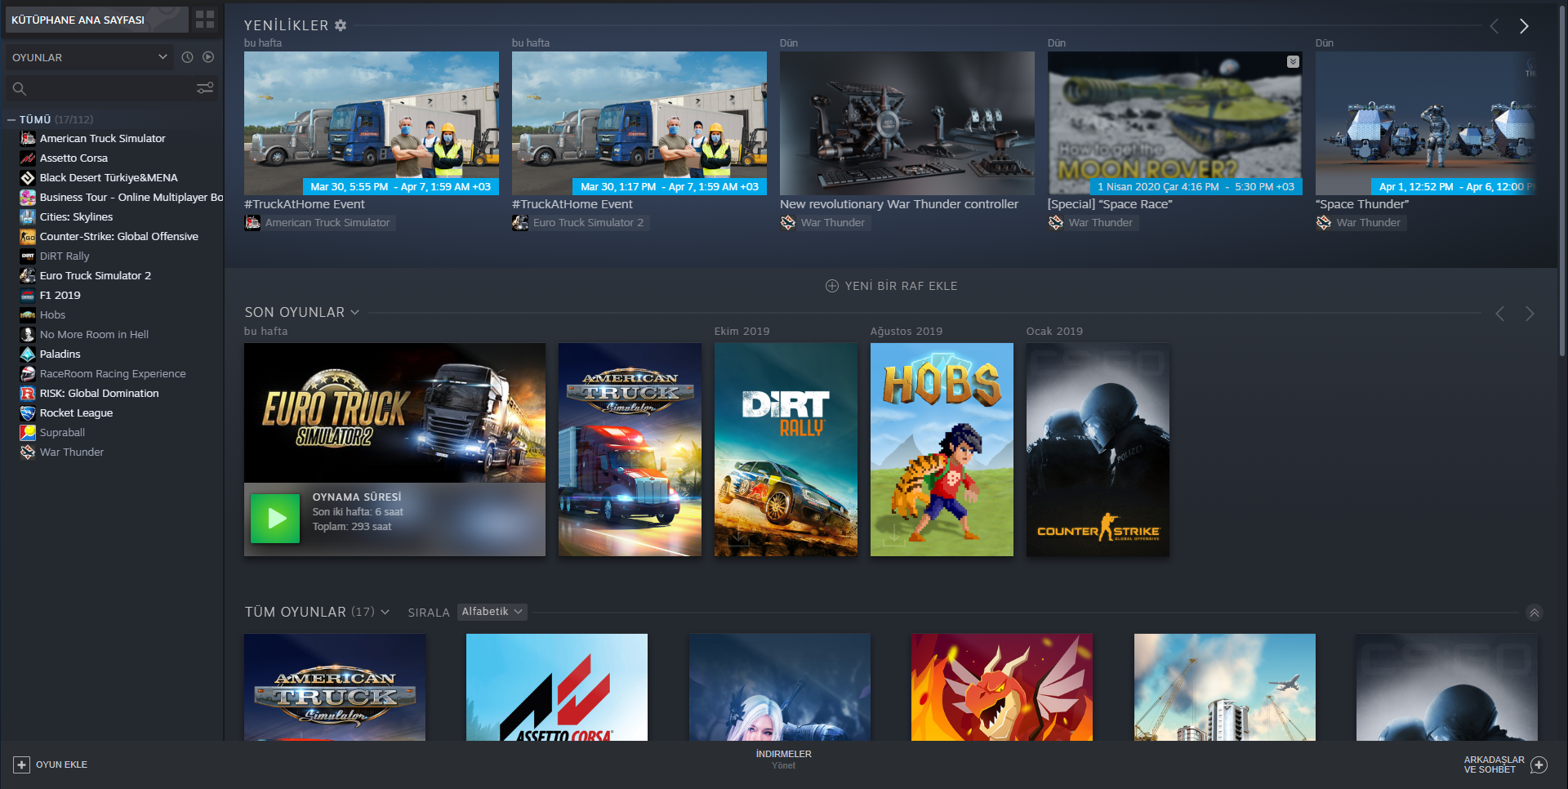Click the search magnifier icon
The width and height of the screenshot is (1568, 789).
[x=20, y=88]
